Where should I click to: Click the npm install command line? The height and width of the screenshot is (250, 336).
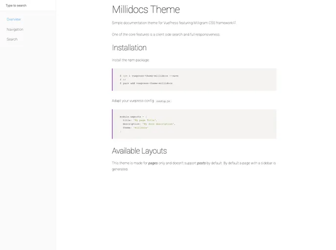click(149, 76)
